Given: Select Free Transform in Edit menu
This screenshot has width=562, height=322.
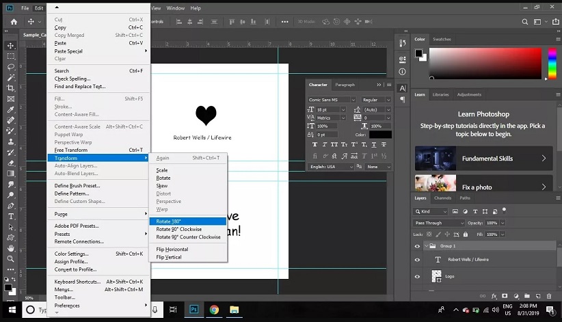Looking at the screenshot, I should point(98,150).
